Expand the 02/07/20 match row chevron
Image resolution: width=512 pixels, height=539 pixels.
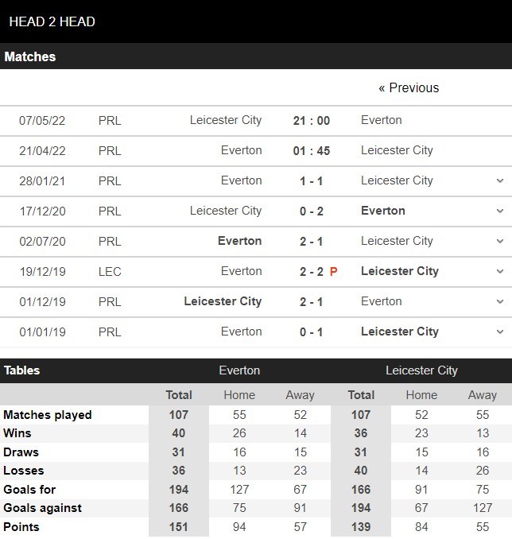coord(499,242)
